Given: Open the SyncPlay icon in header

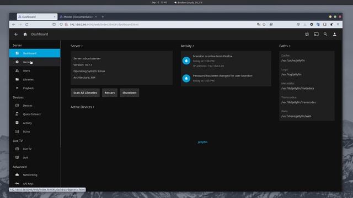Looking at the screenshot, I should click(x=307, y=34).
